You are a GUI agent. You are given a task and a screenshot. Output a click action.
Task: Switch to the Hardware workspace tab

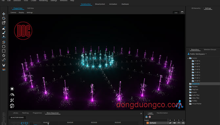click(125, 4)
